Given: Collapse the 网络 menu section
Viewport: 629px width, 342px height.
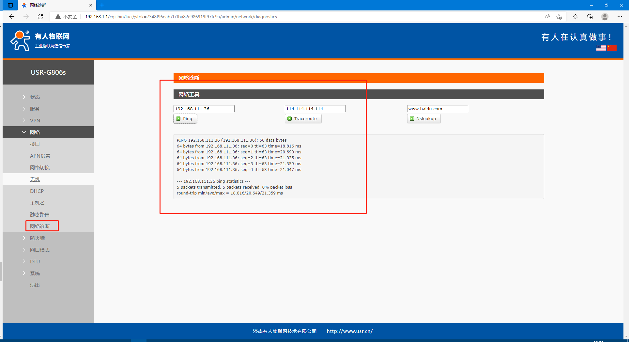Looking at the screenshot, I should pos(35,132).
